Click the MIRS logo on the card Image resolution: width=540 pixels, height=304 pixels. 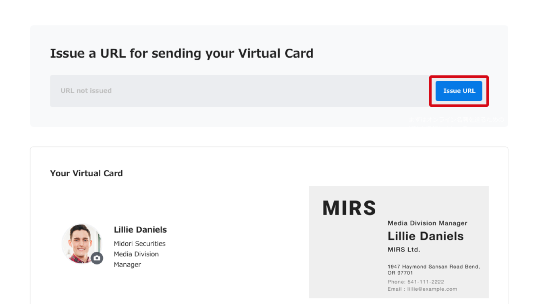tap(349, 208)
